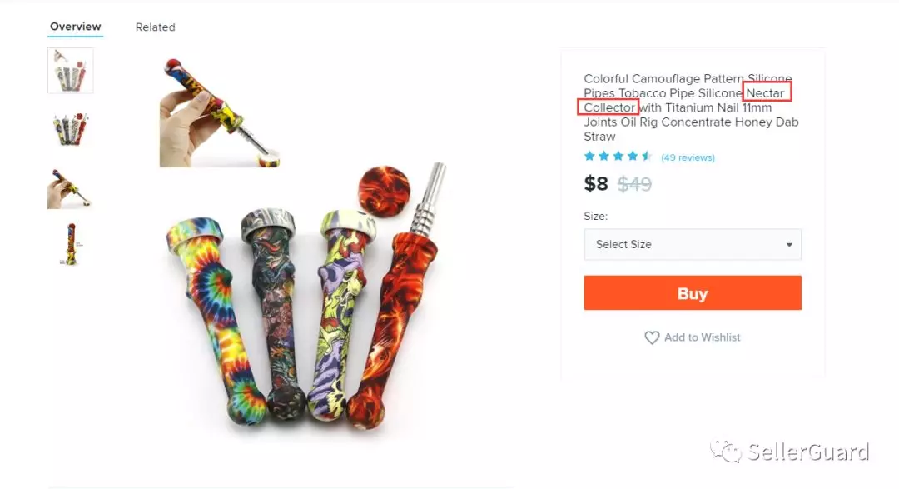Open the 49 reviews link
The height and width of the screenshot is (489, 899).
point(688,157)
